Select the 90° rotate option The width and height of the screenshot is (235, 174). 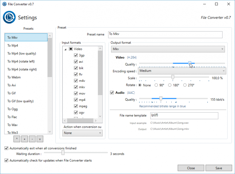156,85
